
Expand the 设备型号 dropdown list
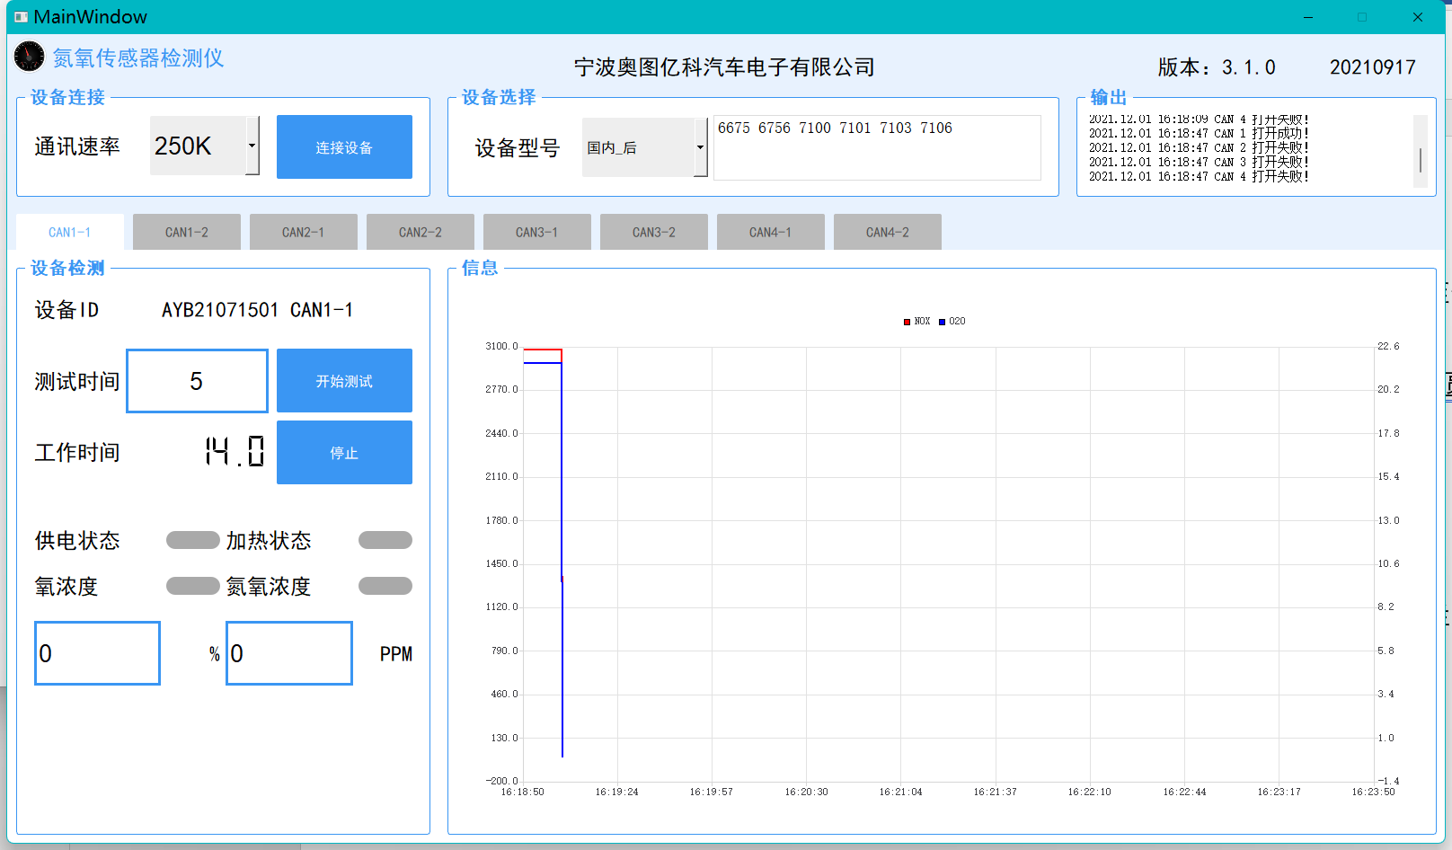point(700,147)
